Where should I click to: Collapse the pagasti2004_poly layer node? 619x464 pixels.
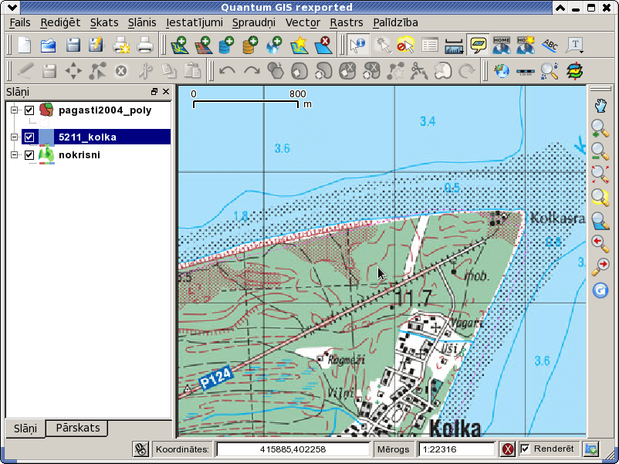pos(14,110)
